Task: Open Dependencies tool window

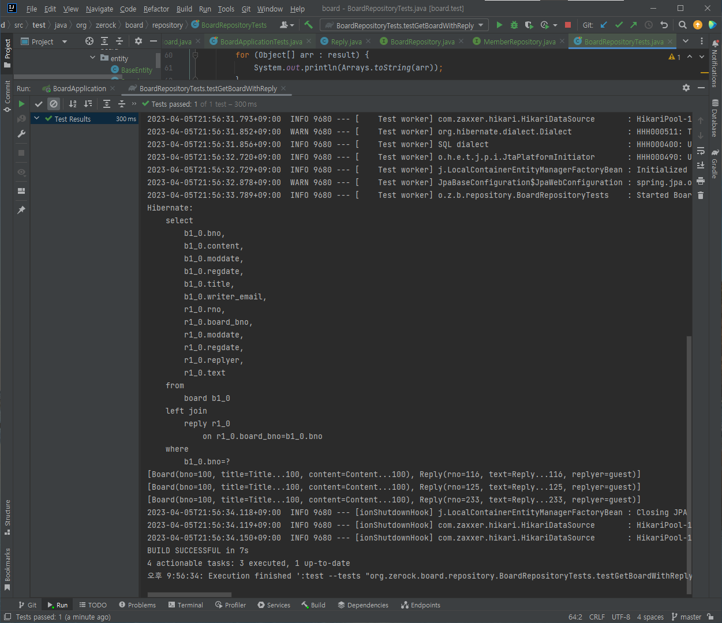Action: tap(363, 605)
